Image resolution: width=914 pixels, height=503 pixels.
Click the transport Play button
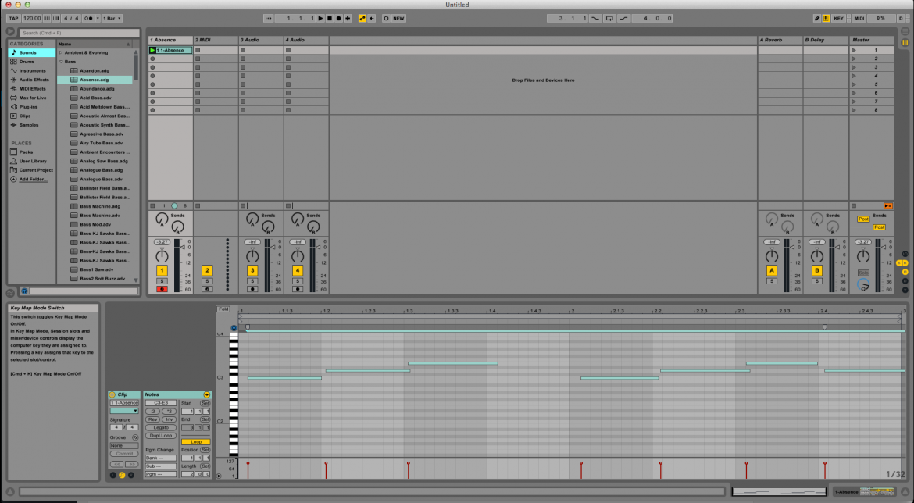pyautogui.click(x=320, y=18)
